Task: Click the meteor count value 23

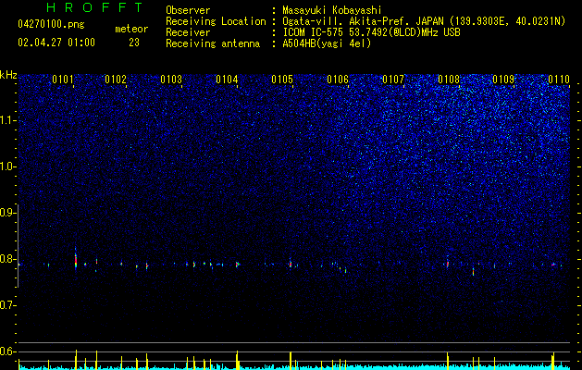Action: tap(134, 43)
